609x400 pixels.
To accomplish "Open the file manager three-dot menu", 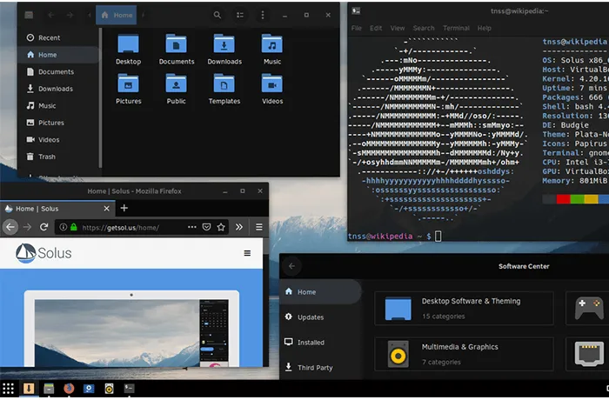I will (x=263, y=15).
